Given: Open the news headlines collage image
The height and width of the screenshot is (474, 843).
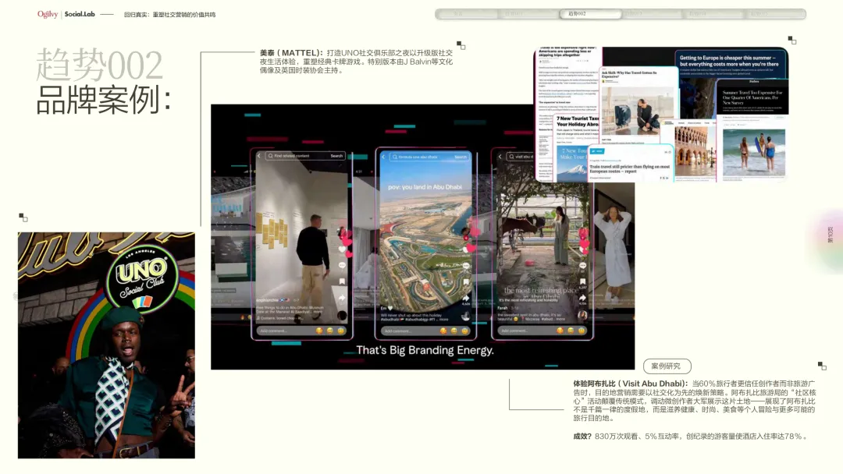Looking at the screenshot, I should (x=661, y=115).
